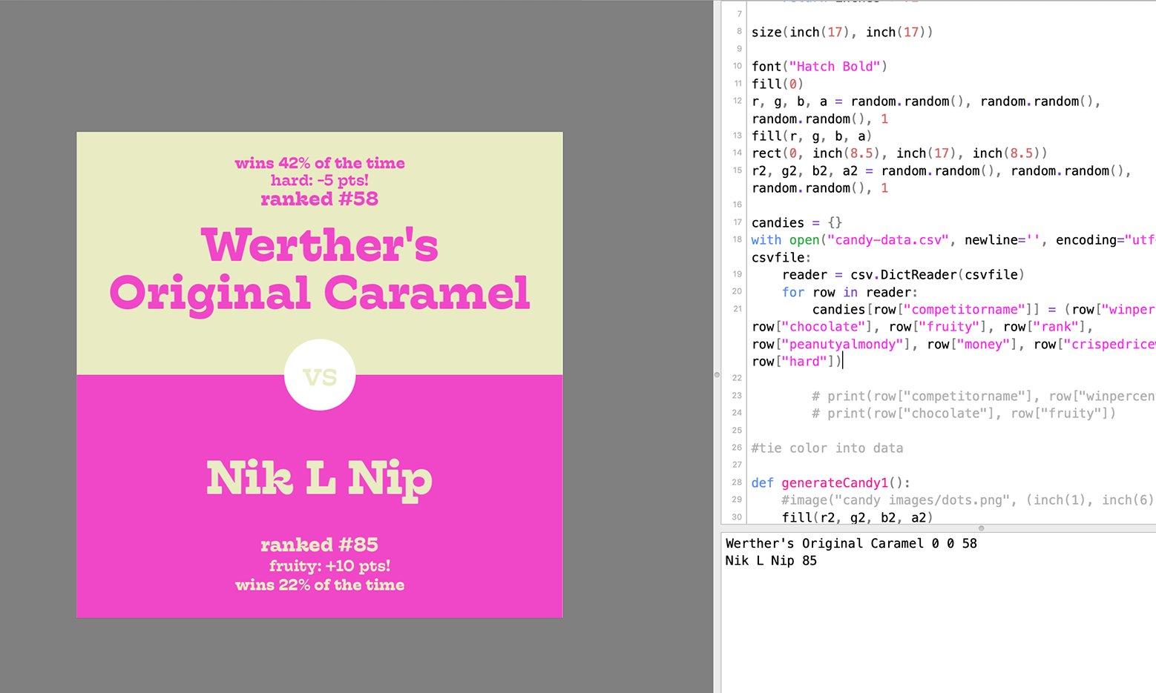The height and width of the screenshot is (693, 1156).
Task: Click line number 18 in the gutter
Action: [738, 239]
